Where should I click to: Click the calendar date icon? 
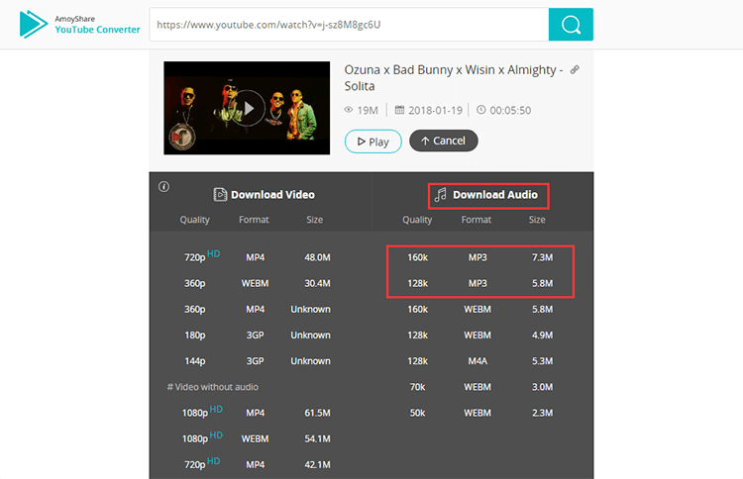click(x=399, y=110)
